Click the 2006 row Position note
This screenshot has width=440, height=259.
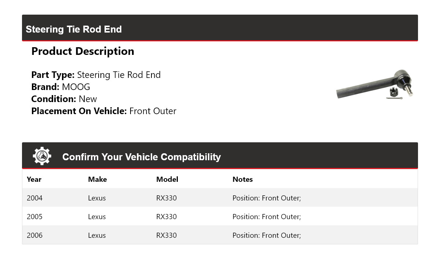267,235
